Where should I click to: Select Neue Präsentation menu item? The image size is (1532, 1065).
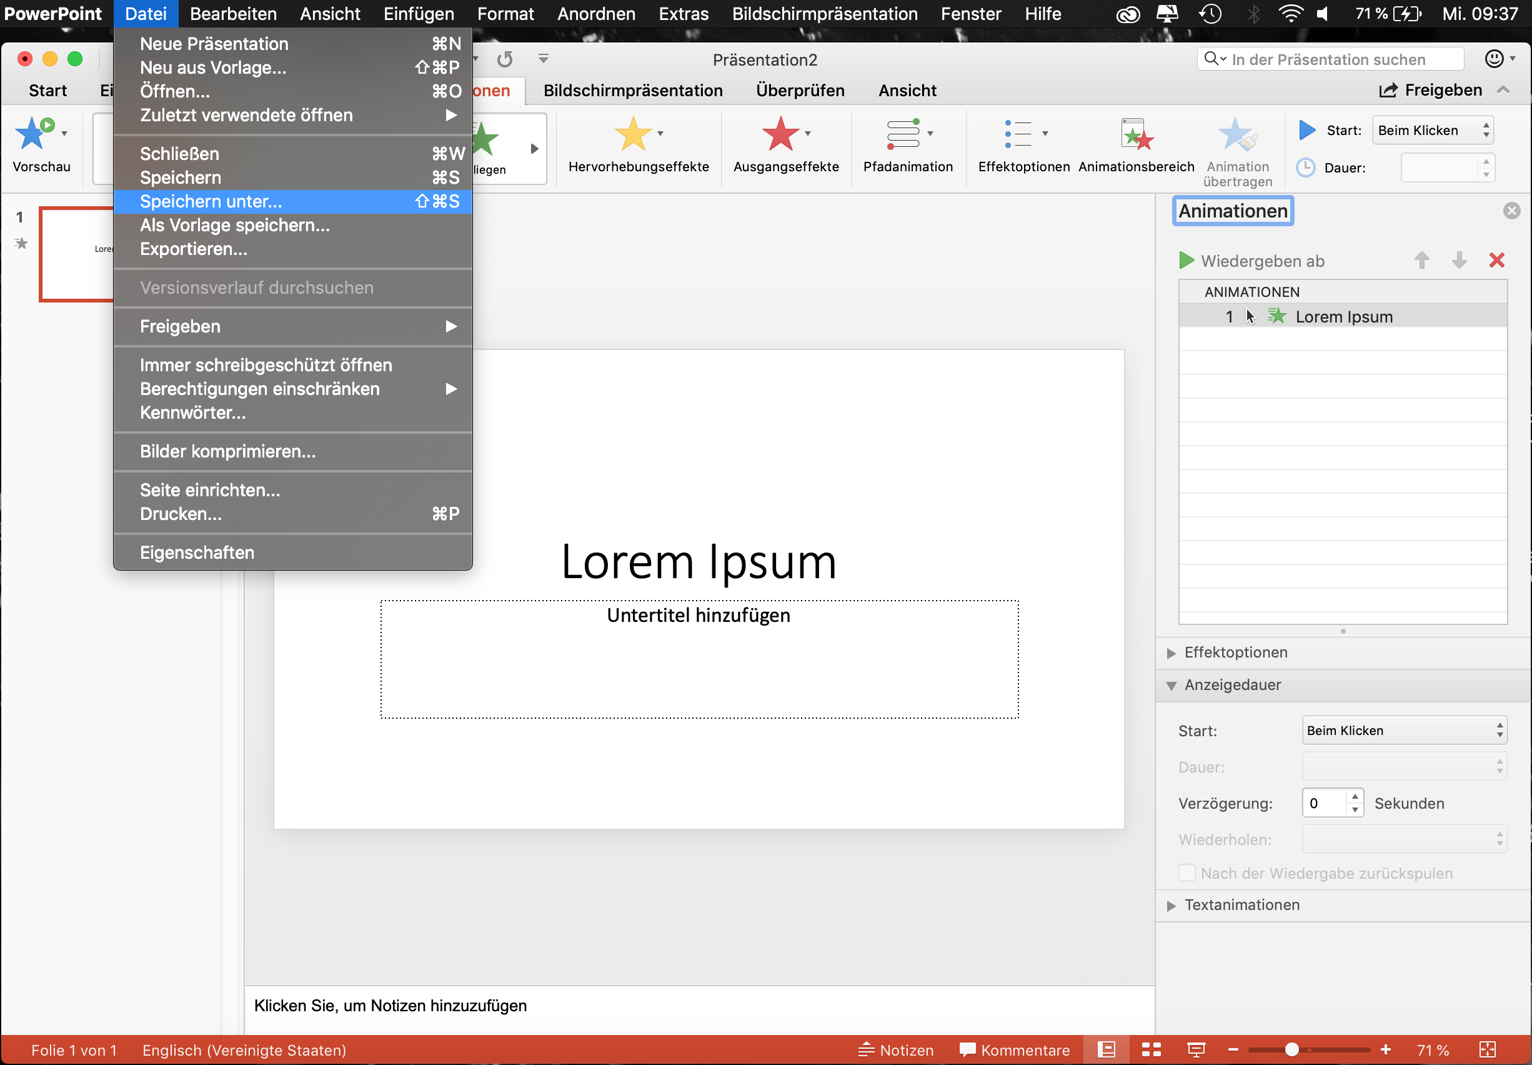[293, 44]
